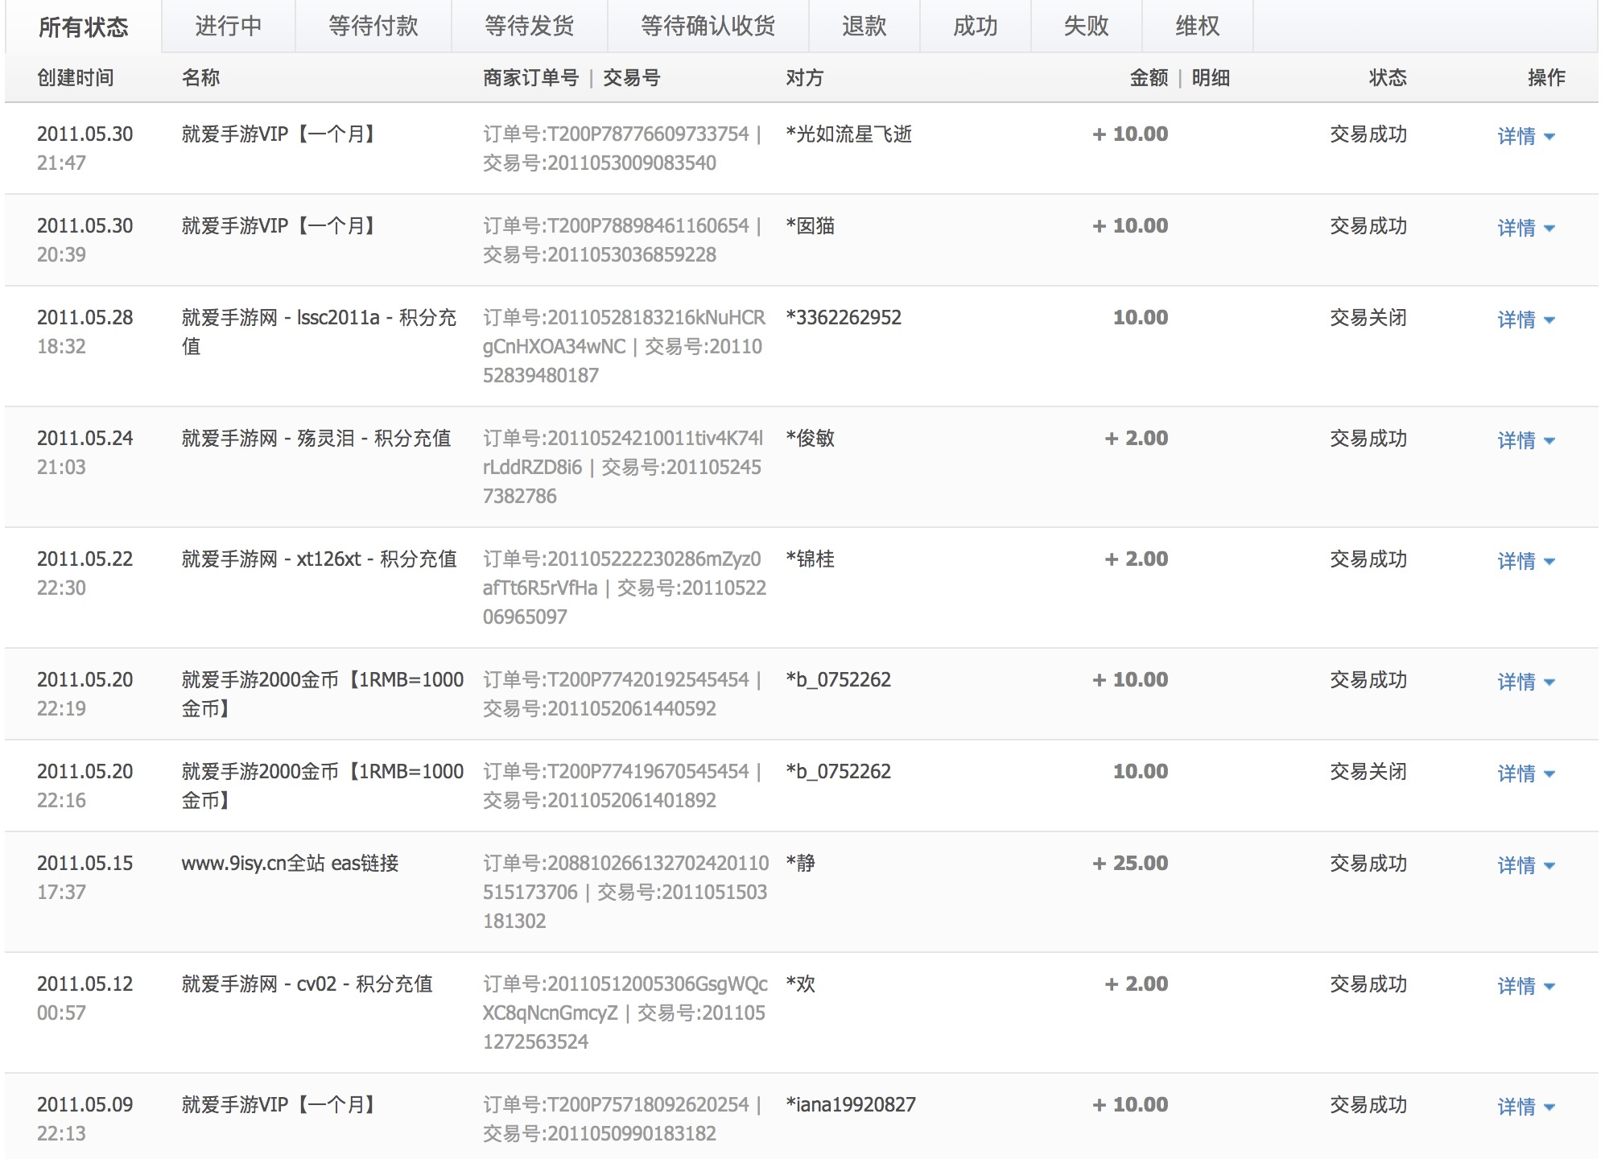The width and height of the screenshot is (1605, 1159).
Task: Click 详情 link for *静 25.00 order
Action: click(1516, 865)
